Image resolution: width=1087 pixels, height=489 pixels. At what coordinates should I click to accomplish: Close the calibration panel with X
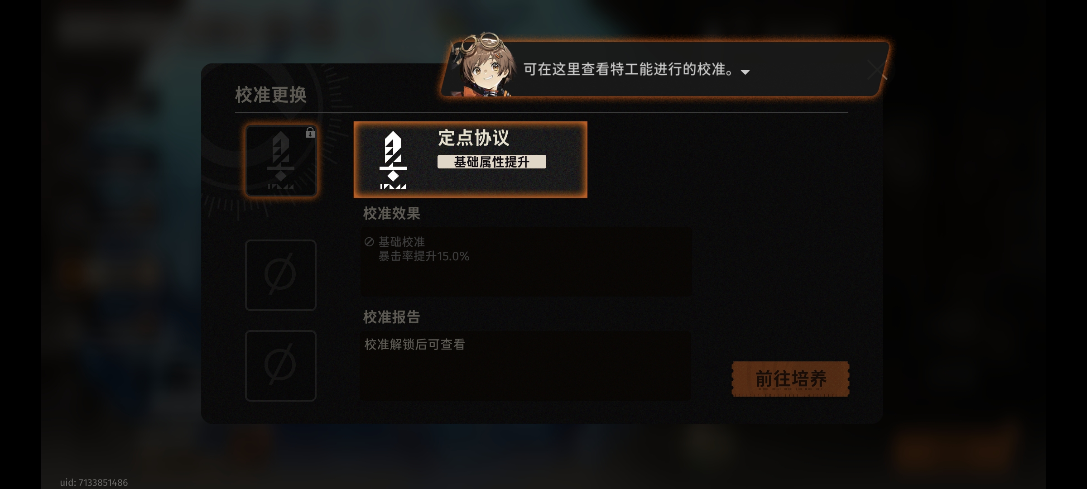click(877, 70)
